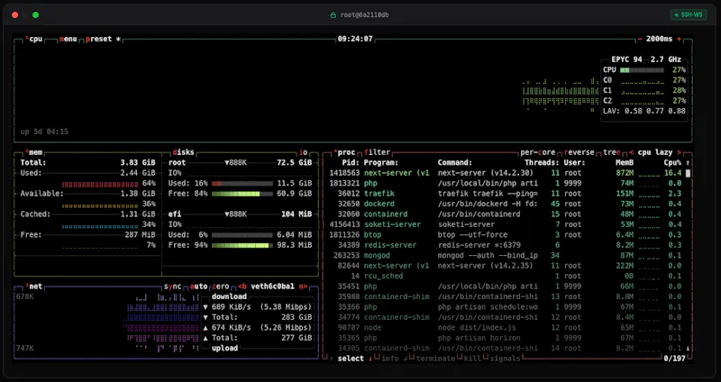
Task: Increase update interval with plus button
Action: coord(679,39)
